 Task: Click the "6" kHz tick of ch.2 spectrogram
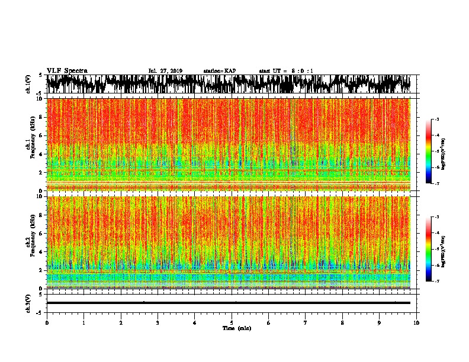pyautogui.click(x=41, y=233)
